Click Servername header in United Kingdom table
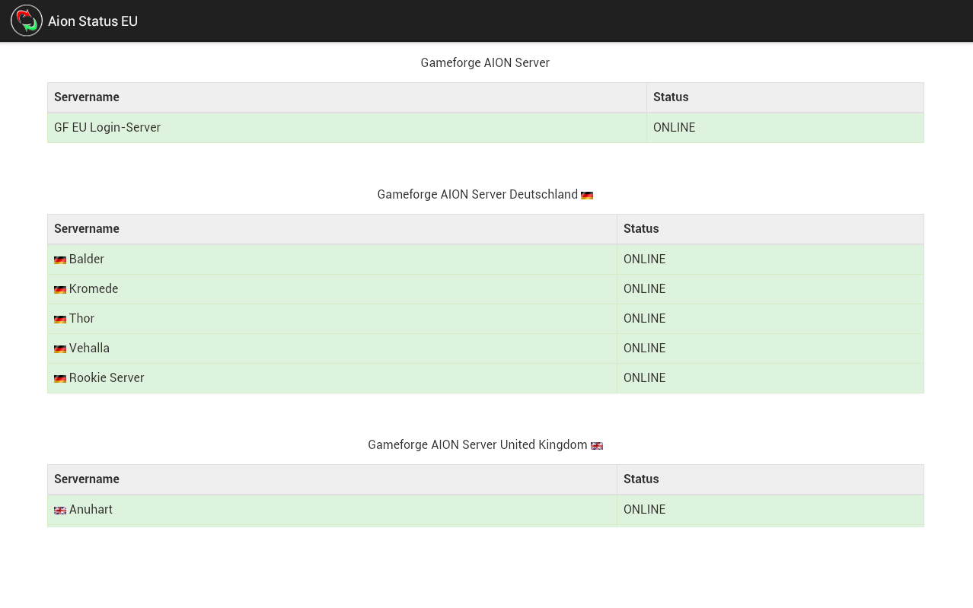Screen dimensions: 973x608 click(x=87, y=479)
